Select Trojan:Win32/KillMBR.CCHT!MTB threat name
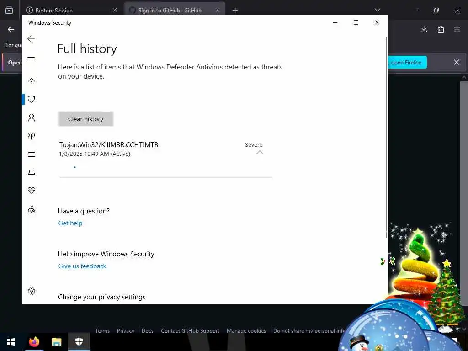This screenshot has width=468, height=351. [109, 145]
